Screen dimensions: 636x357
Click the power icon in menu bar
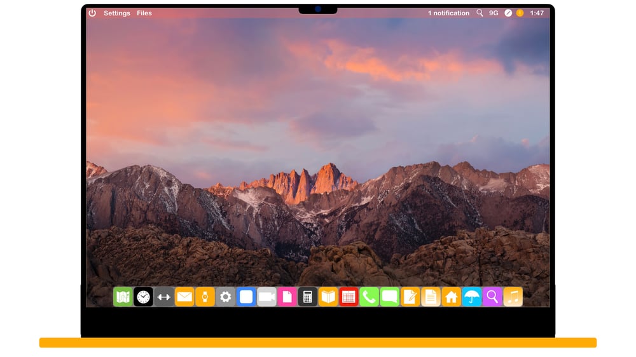92,13
